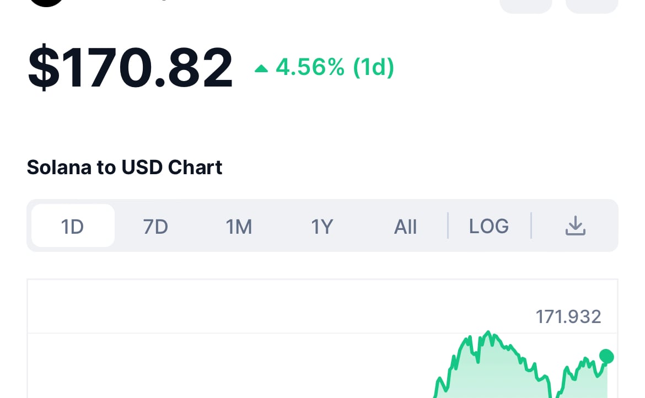
Task: Click the highest peak of the chart line
Action: click(x=487, y=332)
